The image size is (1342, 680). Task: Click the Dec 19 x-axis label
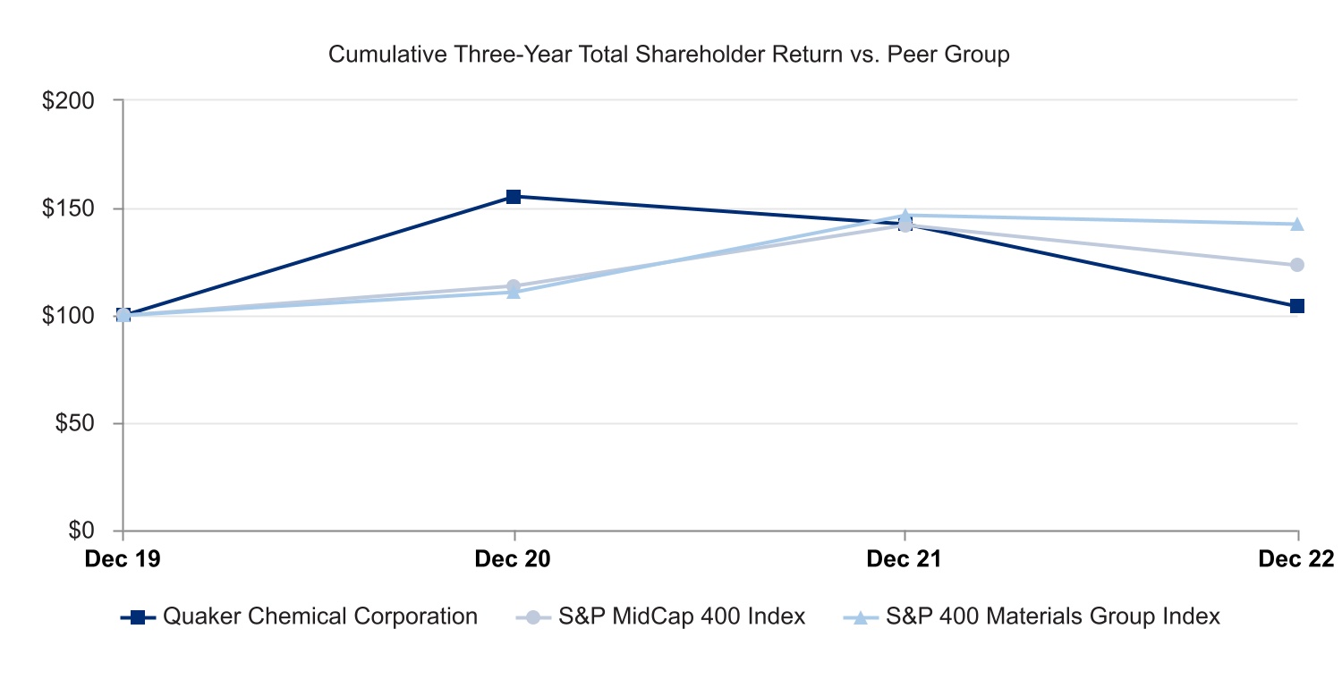coord(122,559)
